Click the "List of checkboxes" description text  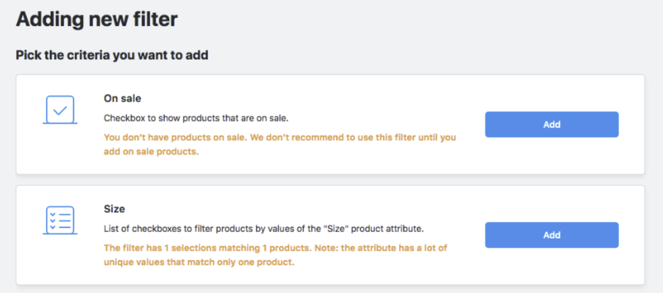coord(264,229)
